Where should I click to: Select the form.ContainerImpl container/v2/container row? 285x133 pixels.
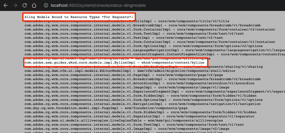click(150, 30)
